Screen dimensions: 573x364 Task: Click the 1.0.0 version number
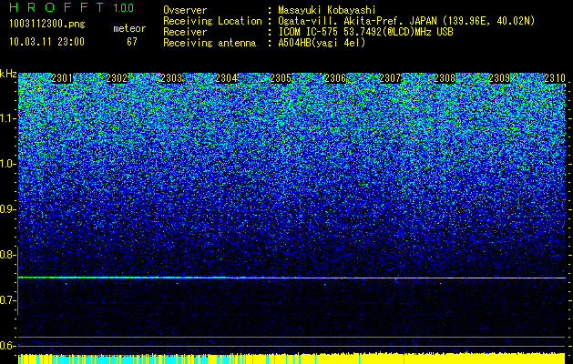(124, 8)
